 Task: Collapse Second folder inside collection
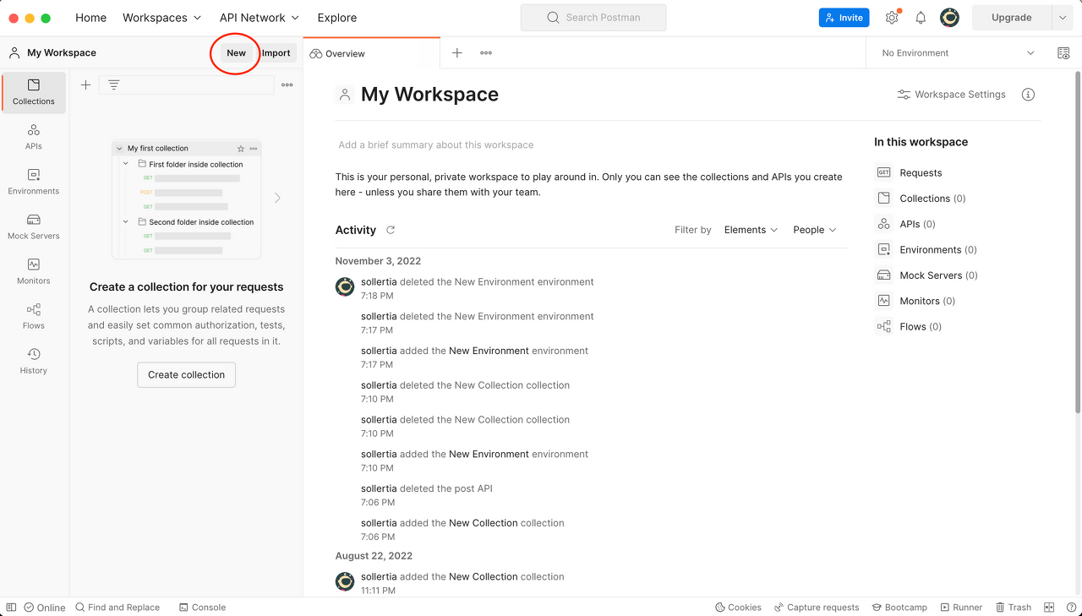[126, 221]
